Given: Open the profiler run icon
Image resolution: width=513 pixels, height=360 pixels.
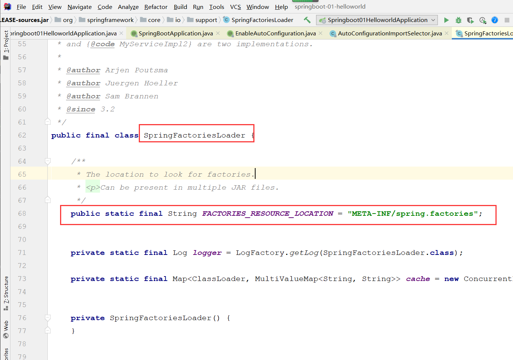Looking at the screenshot, I should [483, 20].
